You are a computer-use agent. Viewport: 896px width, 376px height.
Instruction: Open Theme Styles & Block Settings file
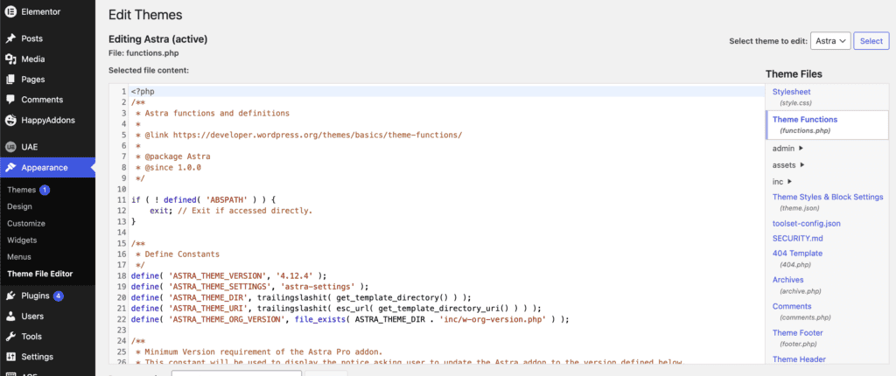point(828,197)
